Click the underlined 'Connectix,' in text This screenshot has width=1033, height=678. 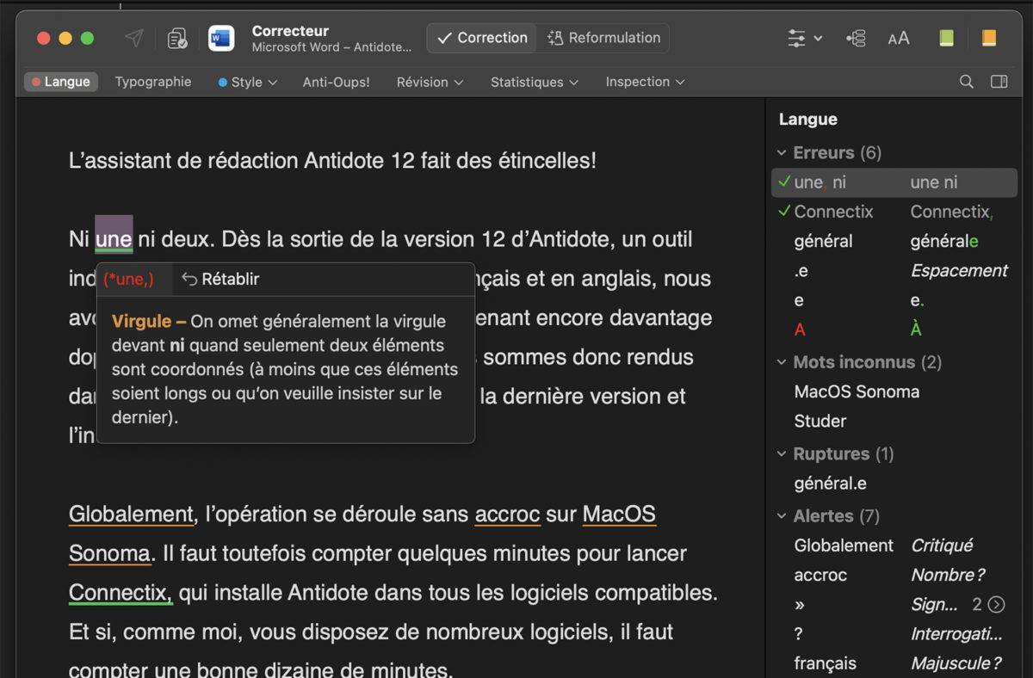(x=121, y=593)
